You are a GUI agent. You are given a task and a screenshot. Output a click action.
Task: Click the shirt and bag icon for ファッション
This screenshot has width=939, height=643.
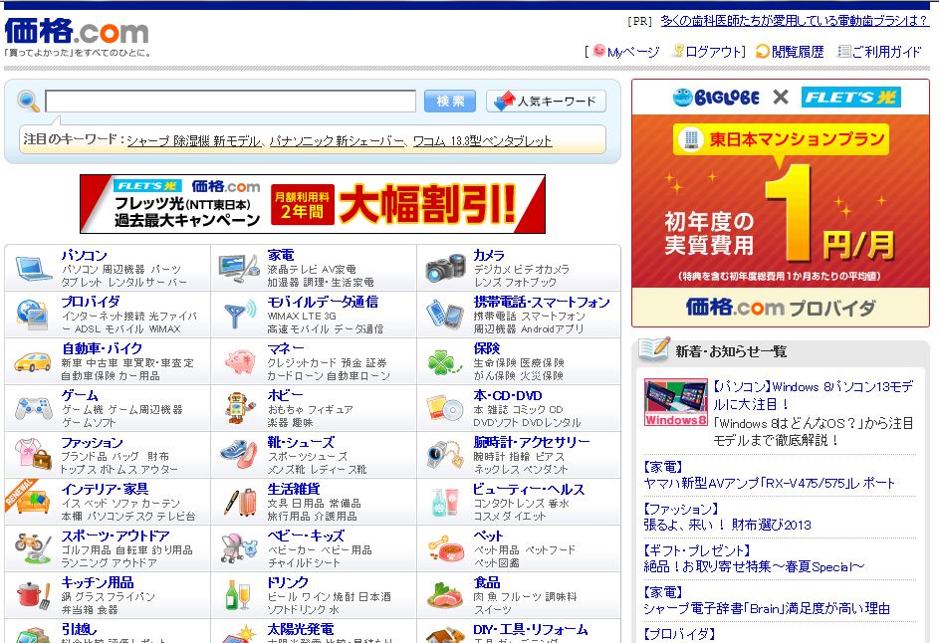tap(33, 455)
